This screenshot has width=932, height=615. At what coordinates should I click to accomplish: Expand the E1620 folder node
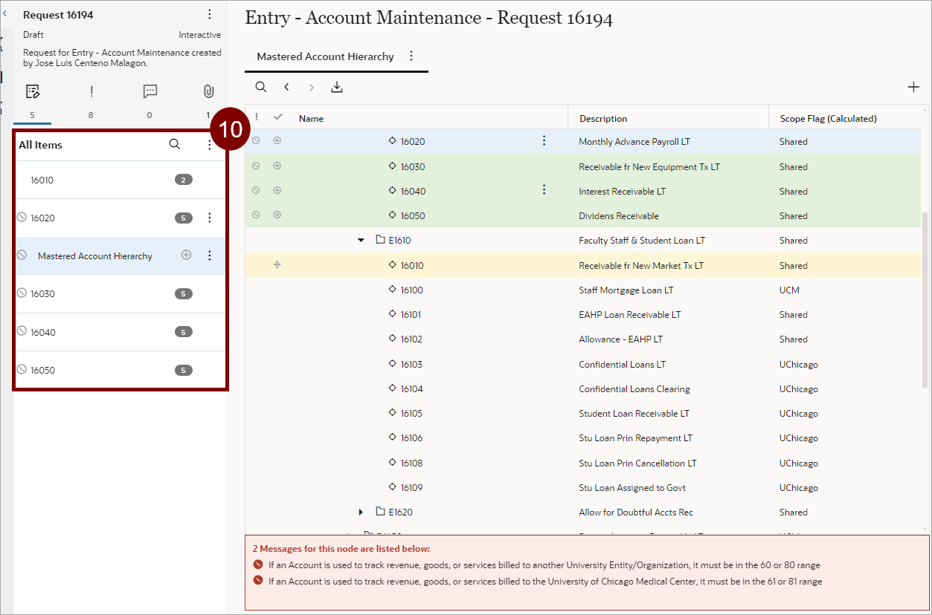tap(361, 512)
